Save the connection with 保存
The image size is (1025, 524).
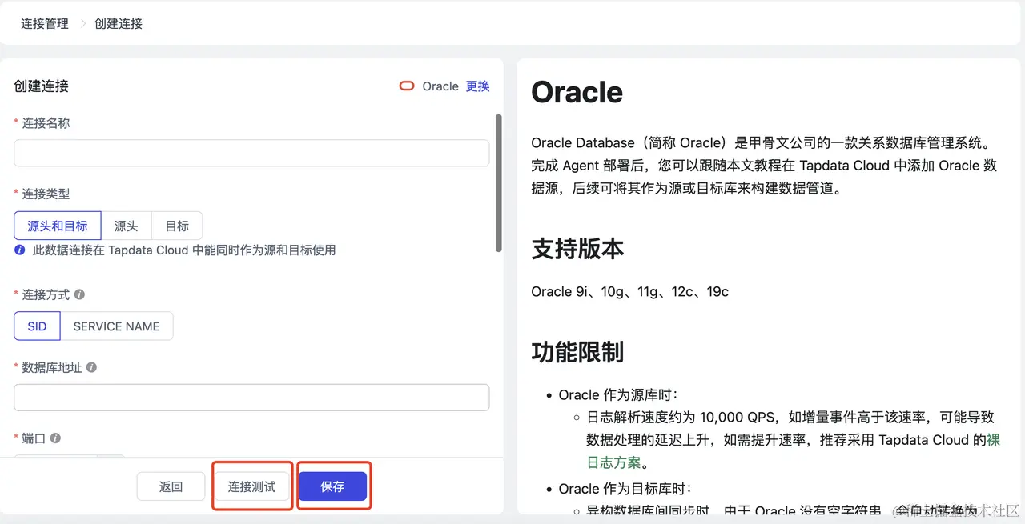point(332,486)
